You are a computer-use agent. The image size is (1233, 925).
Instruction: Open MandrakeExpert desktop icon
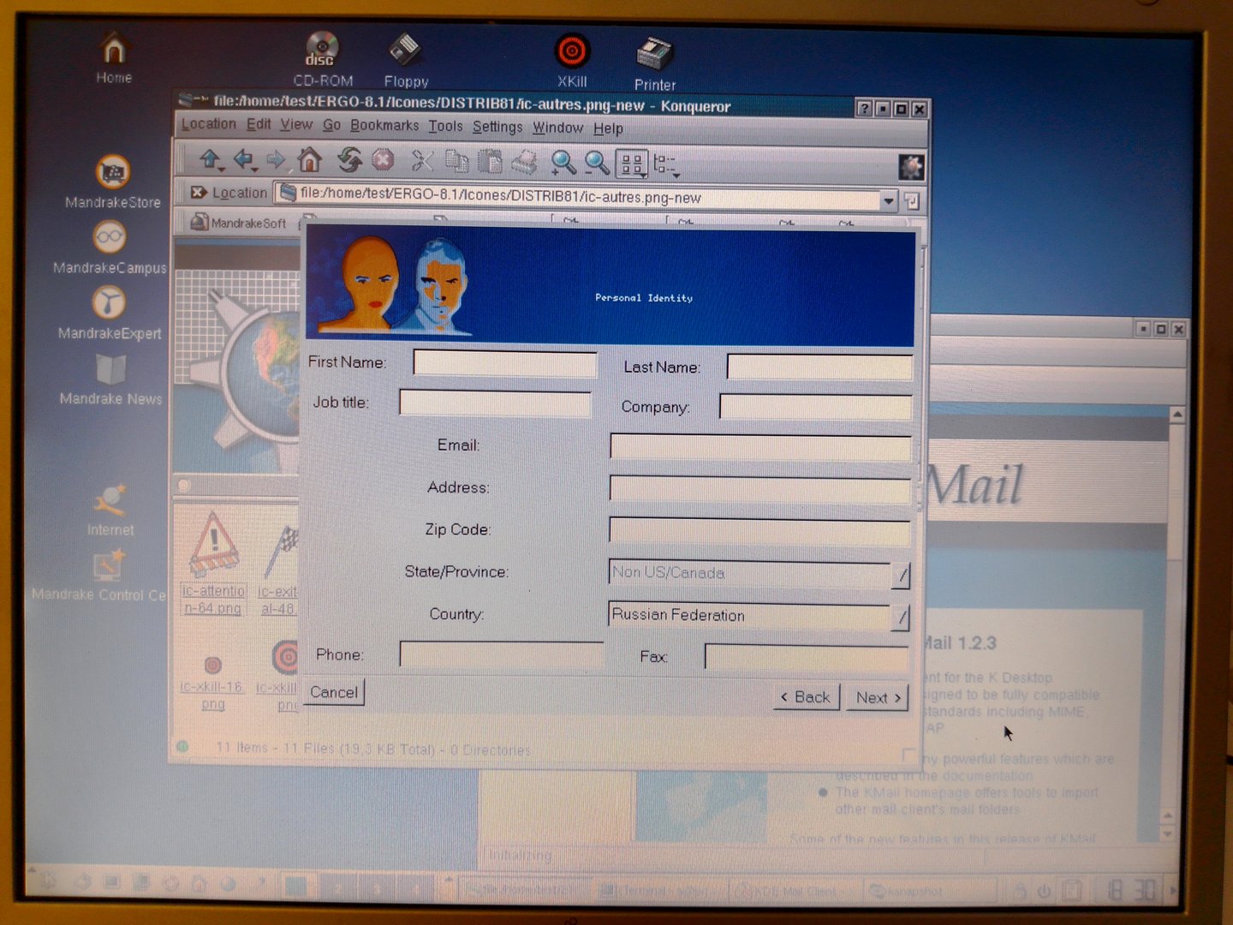tap(110, 313)
